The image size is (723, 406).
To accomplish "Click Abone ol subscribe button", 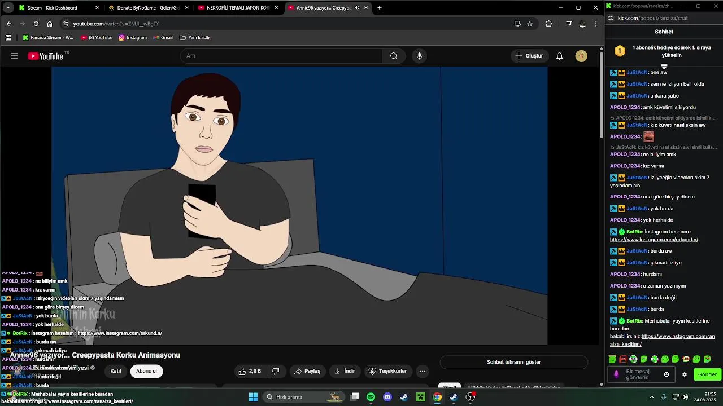I will (x=146, y=371).
